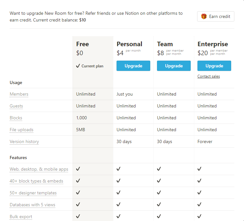The height and width of the screenshot is (221, 244).
Task: Upgrade to the Personal plan
Action: (x=133, y=66)
